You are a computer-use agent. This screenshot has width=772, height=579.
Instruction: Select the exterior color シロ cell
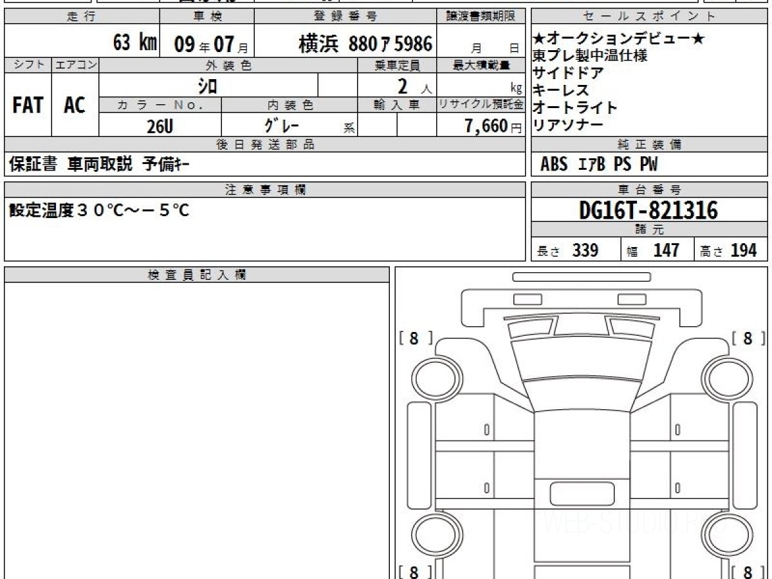click(208, 85)
